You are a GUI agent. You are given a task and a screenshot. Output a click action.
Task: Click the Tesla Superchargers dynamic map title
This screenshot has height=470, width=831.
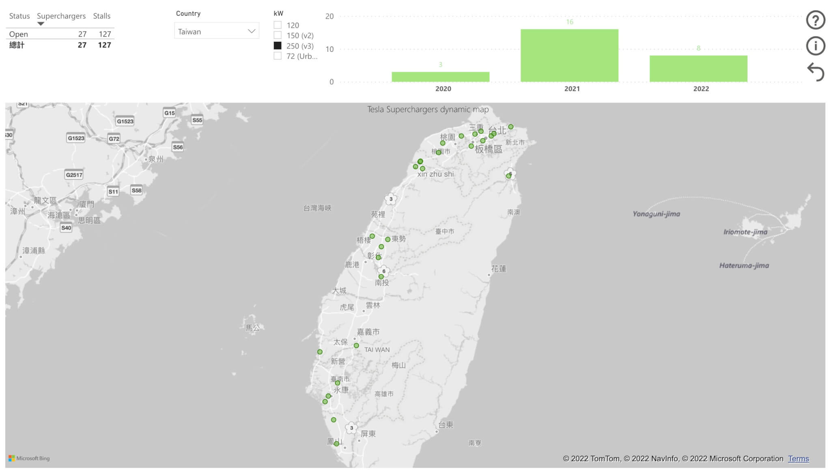pos(428,109)
